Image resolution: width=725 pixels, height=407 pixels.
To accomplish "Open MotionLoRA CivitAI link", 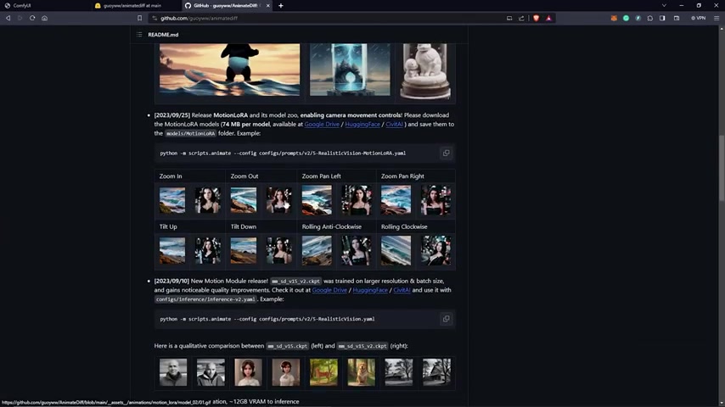I will (x=394, y=125).
